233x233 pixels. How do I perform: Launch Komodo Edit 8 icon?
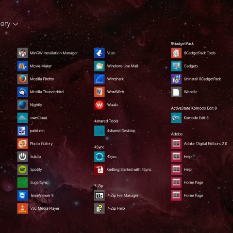[176, 118]
